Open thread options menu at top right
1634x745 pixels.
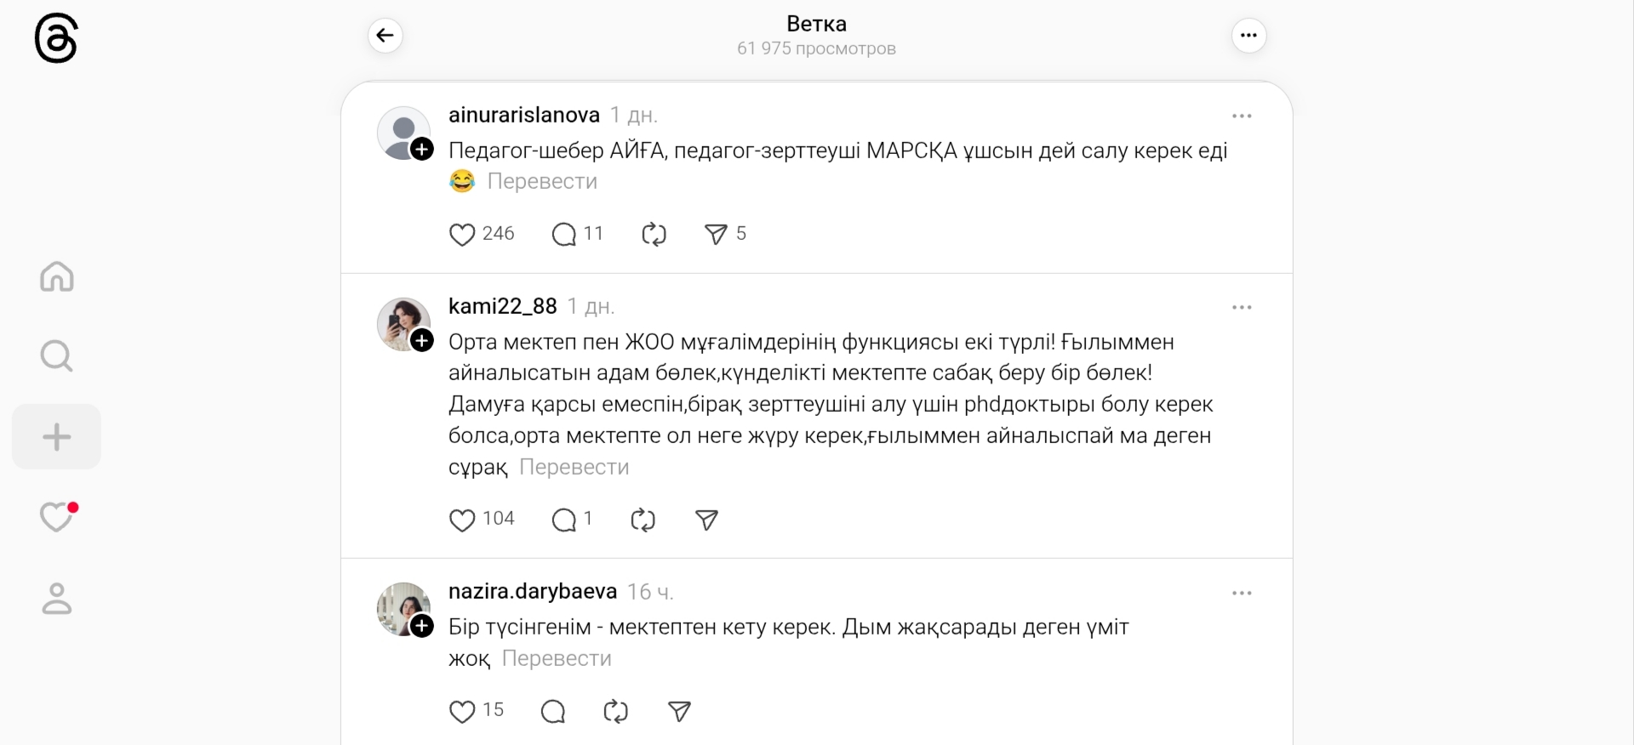[1248, 36]
